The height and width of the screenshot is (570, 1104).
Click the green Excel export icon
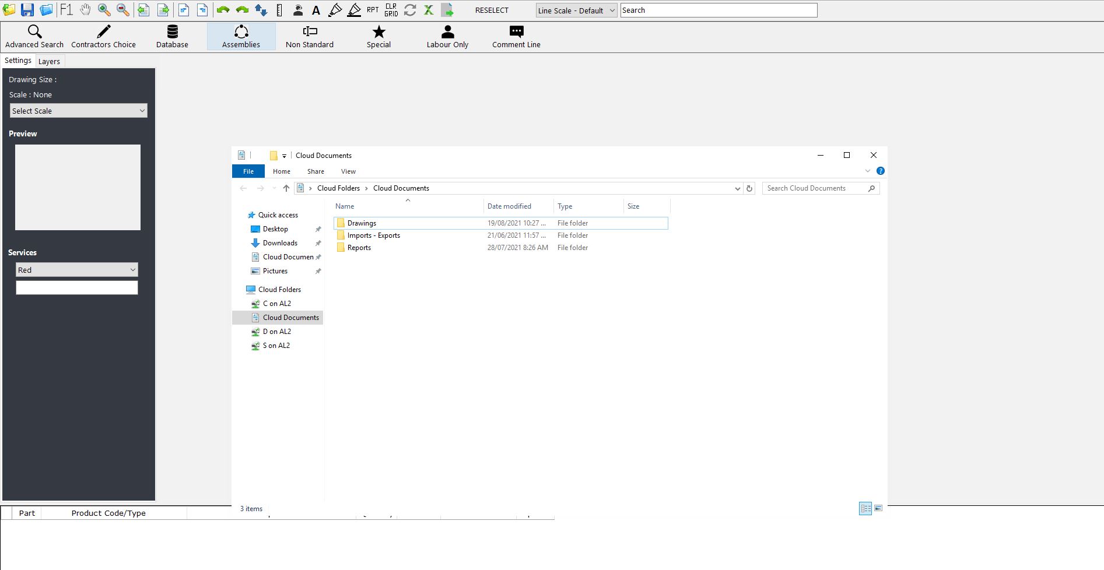coord(429,10)
